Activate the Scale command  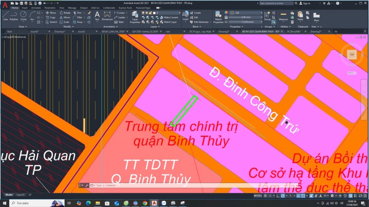click(x=65, y=22)
